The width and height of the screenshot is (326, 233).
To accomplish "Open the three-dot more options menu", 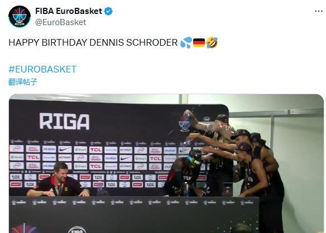I will (x=319, y=11).
